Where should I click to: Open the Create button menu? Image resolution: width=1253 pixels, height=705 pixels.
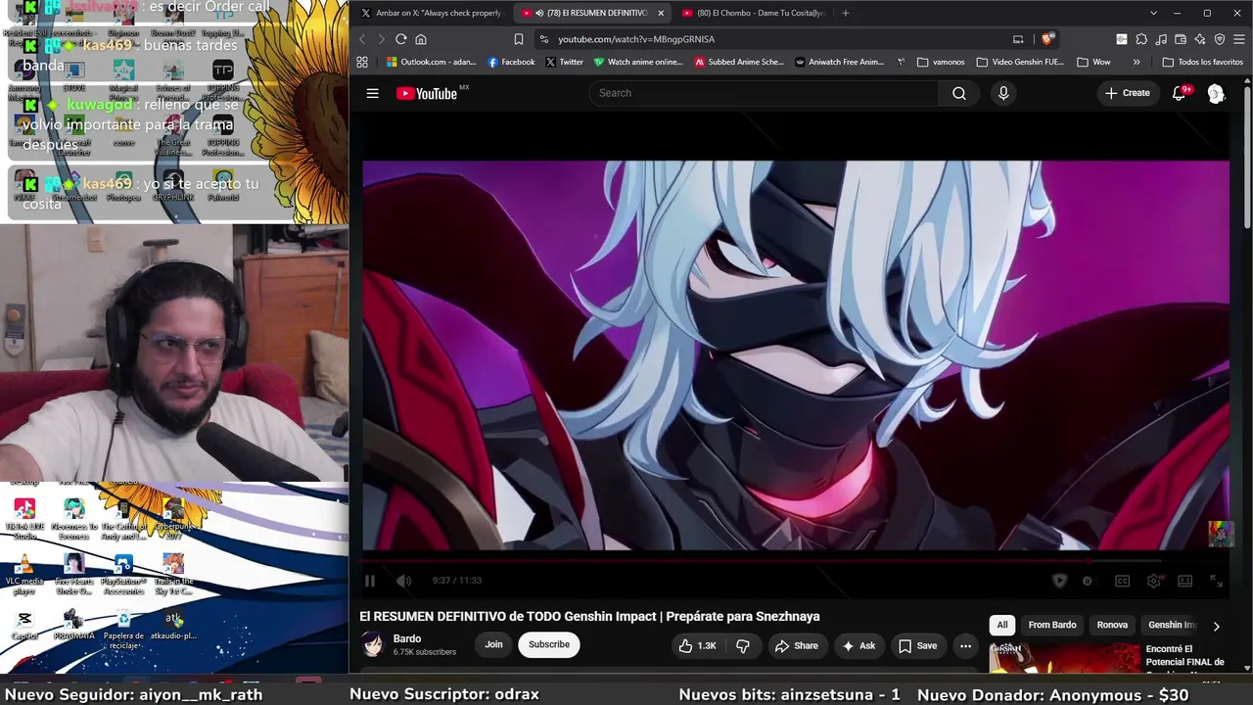tap(1127, 93)
